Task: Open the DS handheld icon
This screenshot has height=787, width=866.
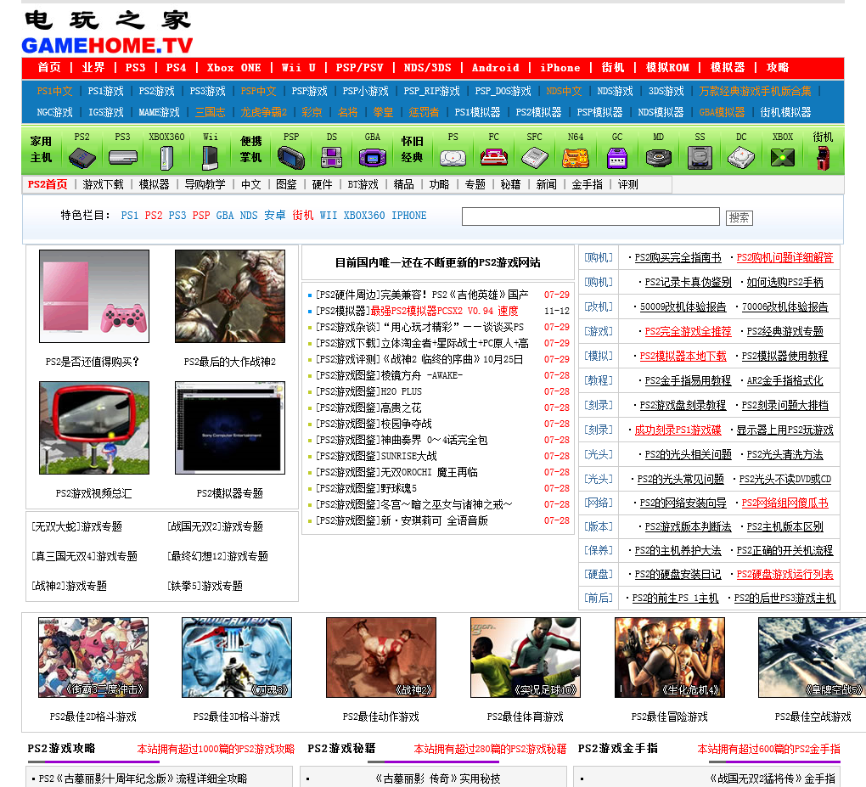Action: pos(331,157)
